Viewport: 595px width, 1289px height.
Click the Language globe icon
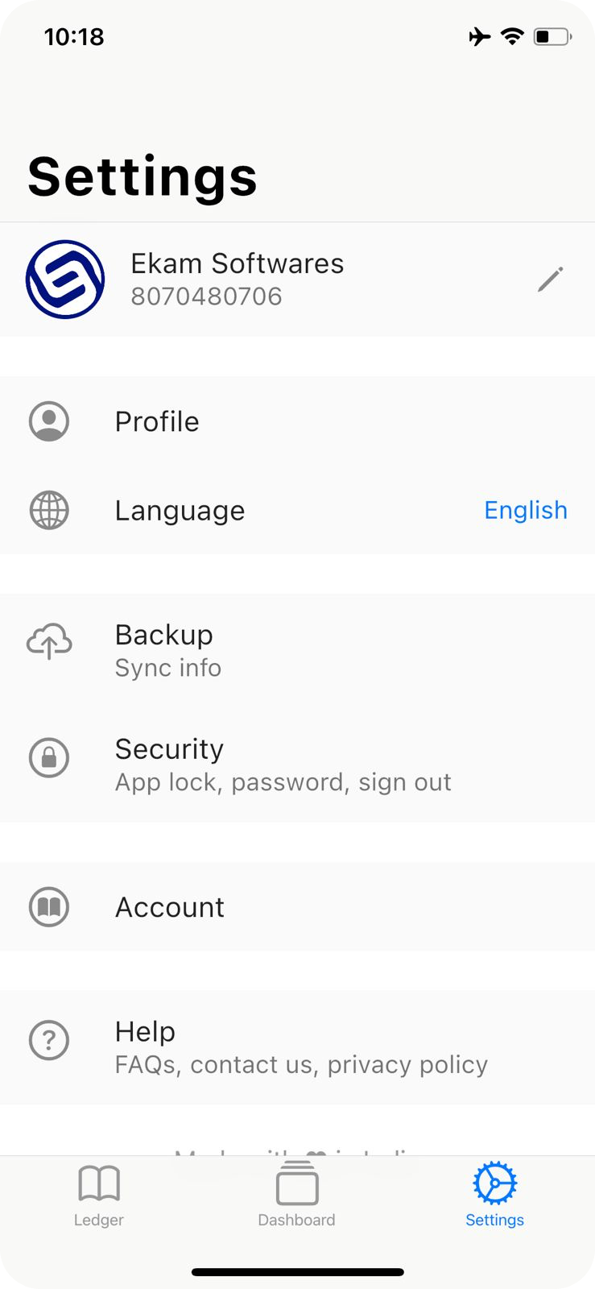49,511
